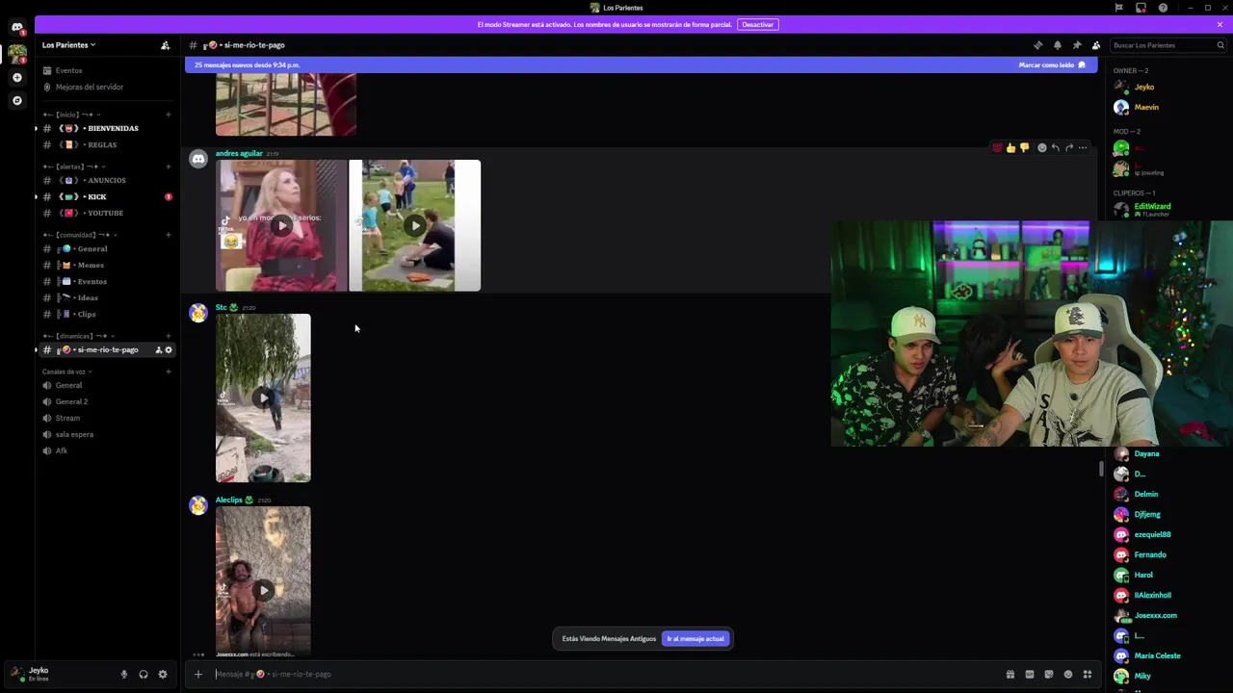Play Aleclips' video
Image resolution: width=1233 pixels, height=693 pixels.
coord(263,590)
